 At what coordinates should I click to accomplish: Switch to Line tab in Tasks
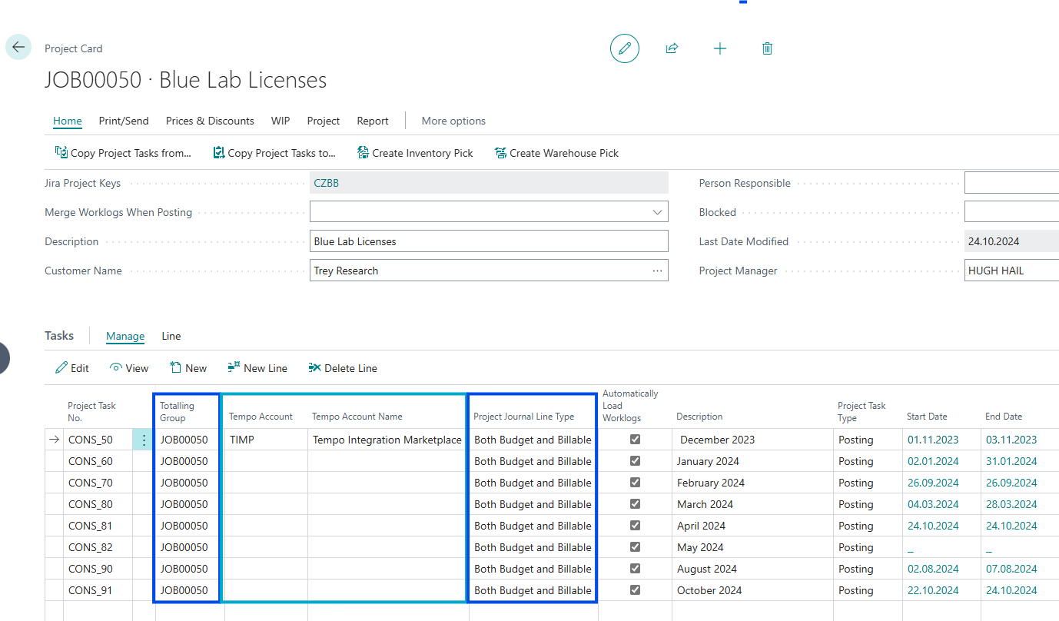coord(171,336)
